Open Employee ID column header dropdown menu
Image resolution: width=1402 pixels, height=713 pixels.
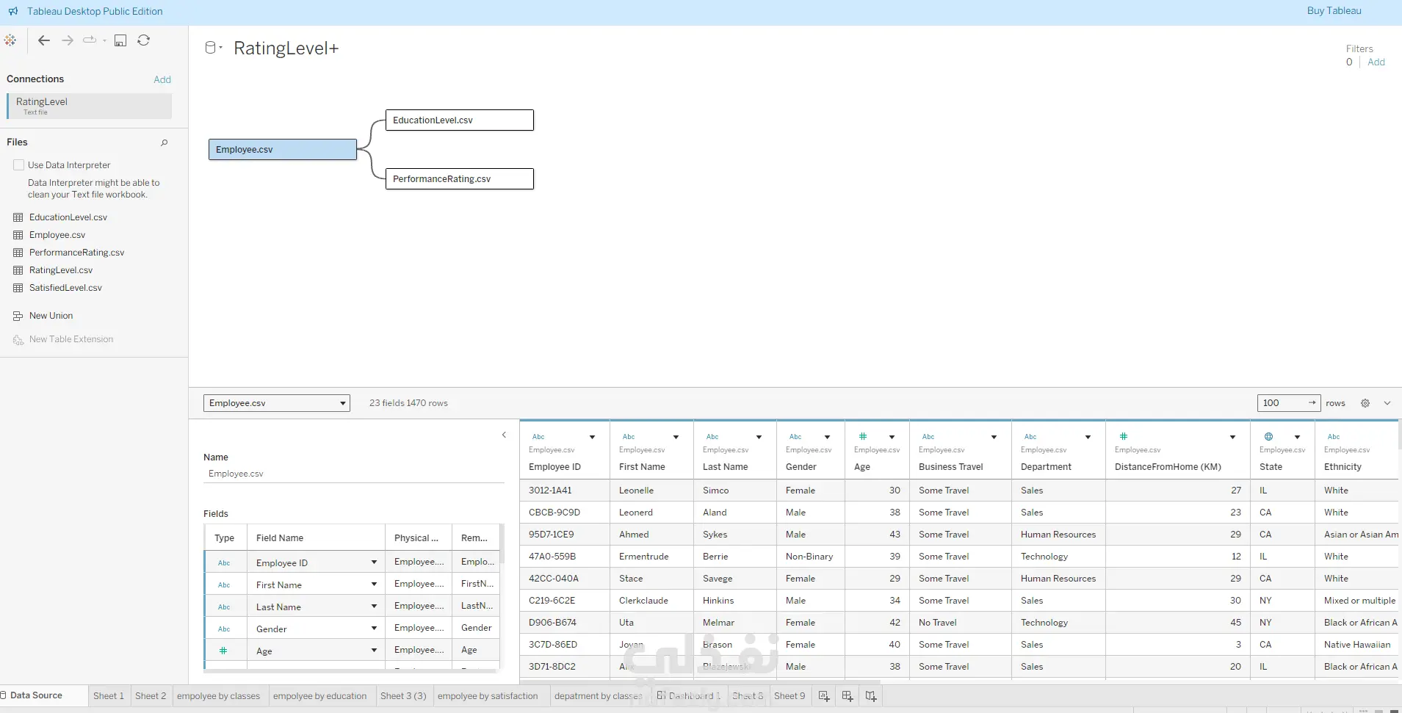(592, 437)
